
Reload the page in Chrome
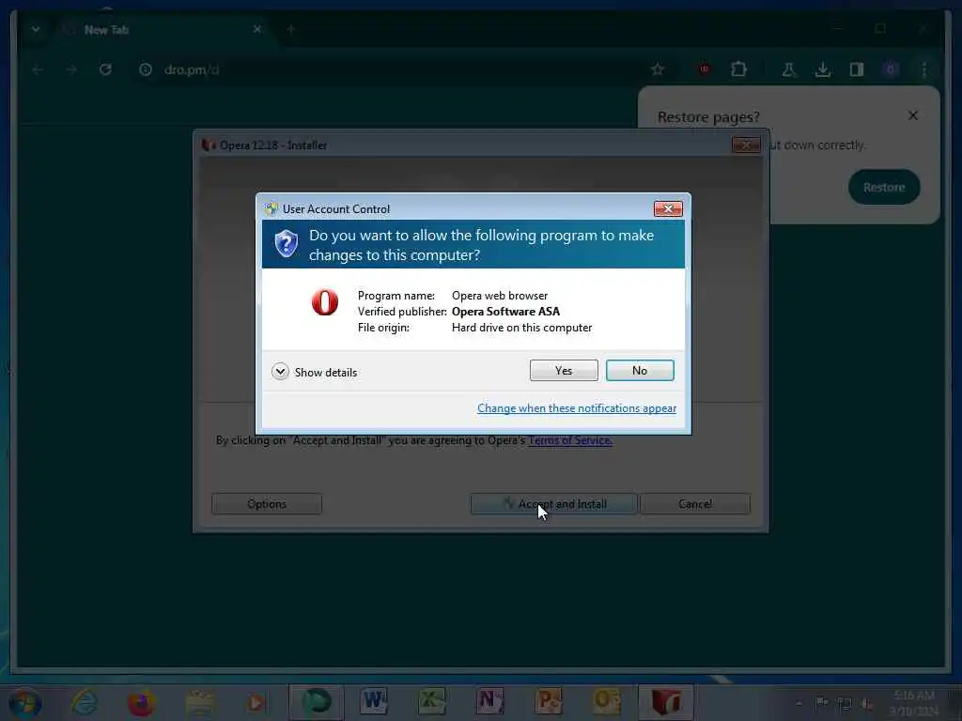pyautogui.click(x=105, y=69)
